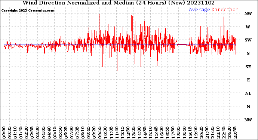Click the red 'Direction' legend label
This screenshot has width=258, height=140.
(x=225, y=10)
